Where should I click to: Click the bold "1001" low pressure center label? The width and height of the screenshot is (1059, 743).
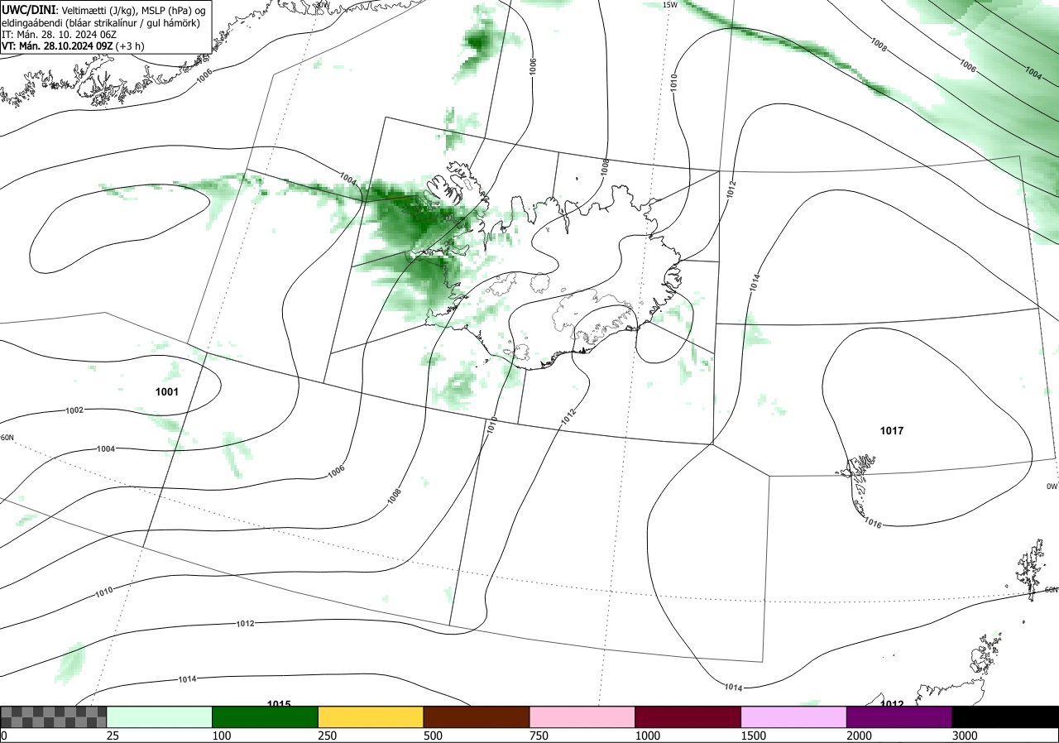(x=167, y=391)
